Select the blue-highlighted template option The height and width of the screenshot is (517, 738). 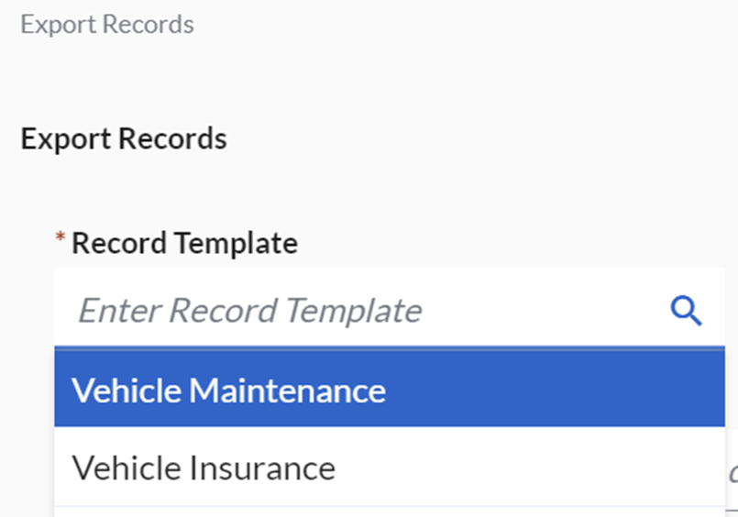click(x=229, y=391)
